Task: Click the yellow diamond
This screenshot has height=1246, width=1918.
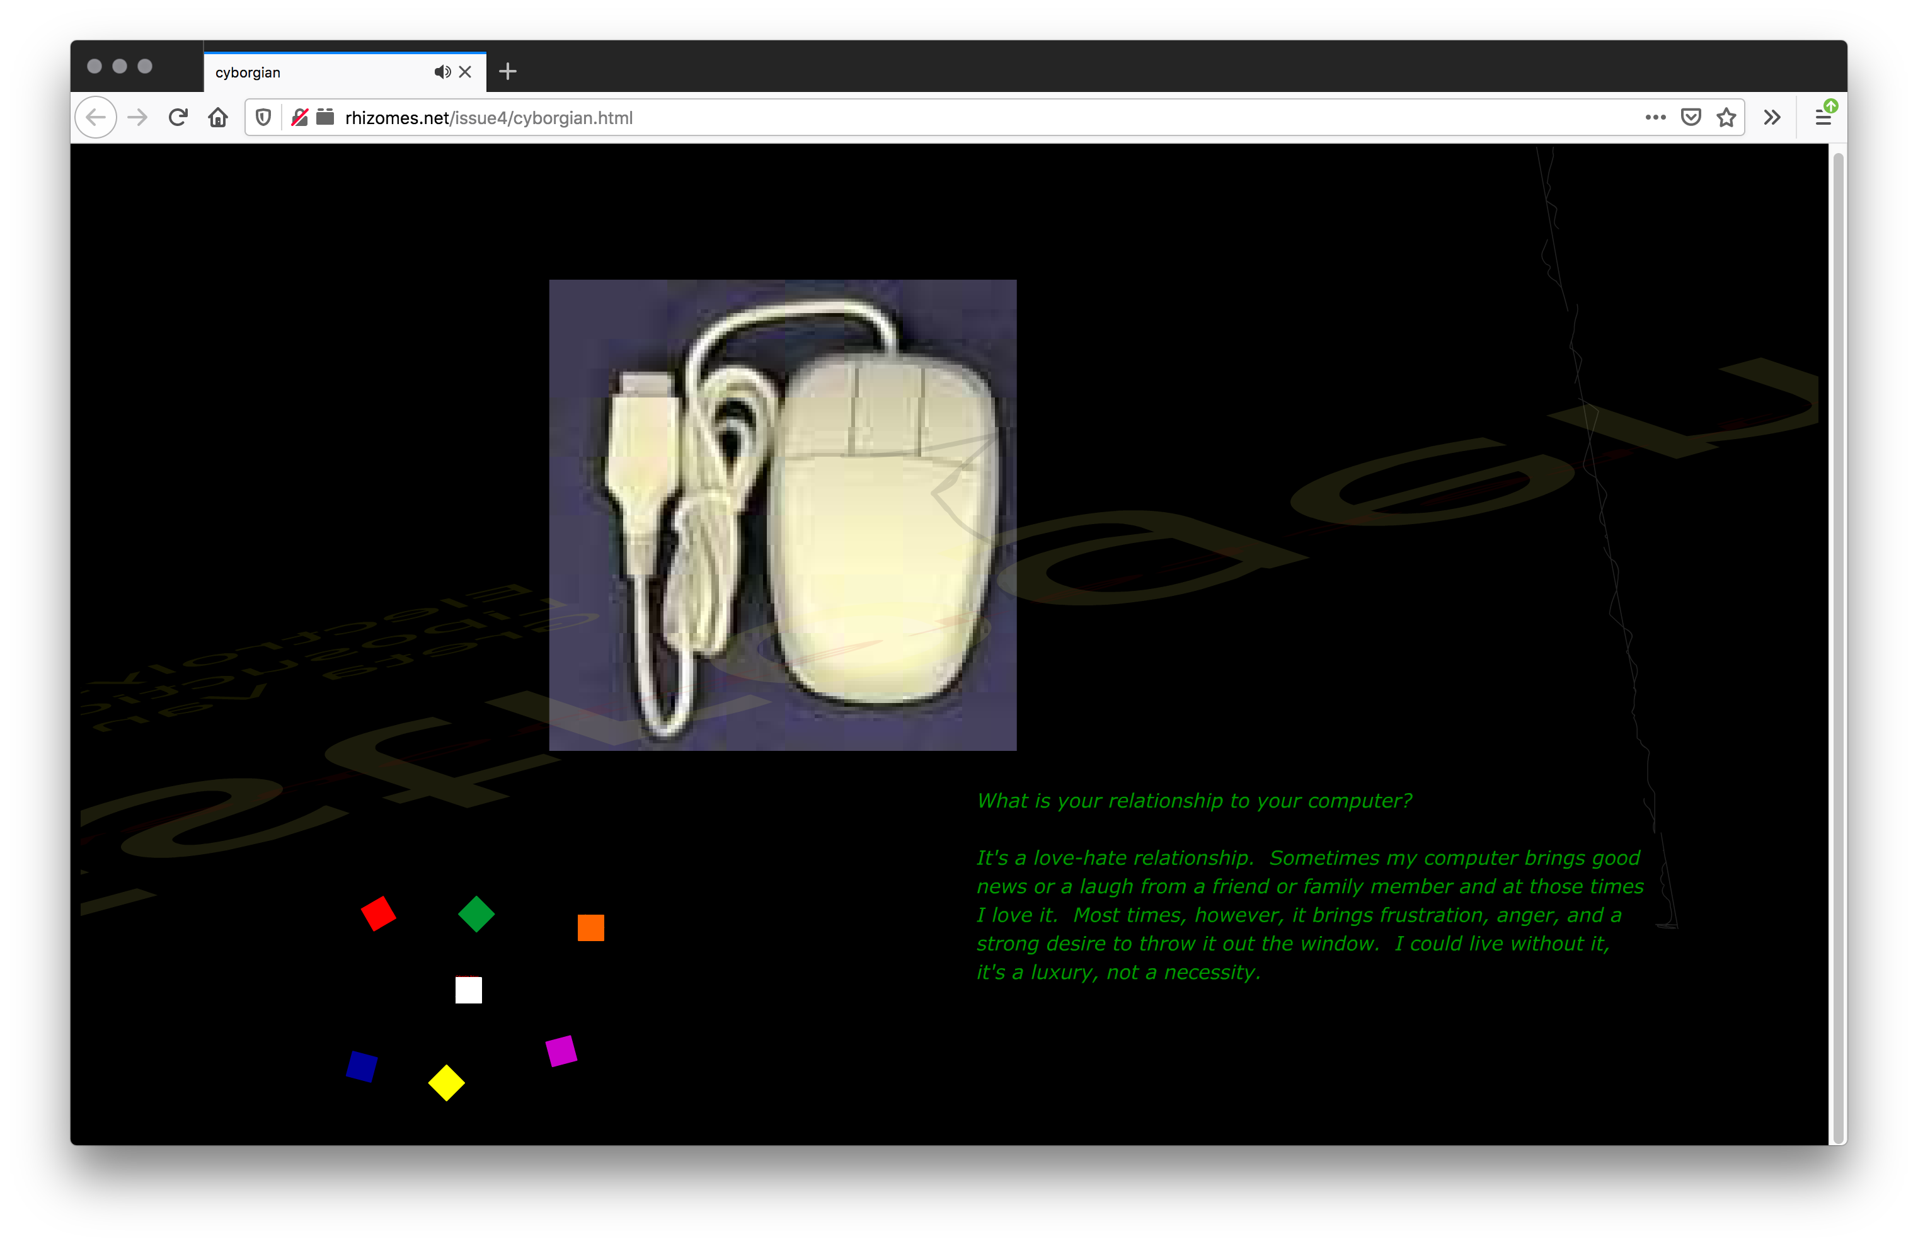Action: click(447, 1082)
